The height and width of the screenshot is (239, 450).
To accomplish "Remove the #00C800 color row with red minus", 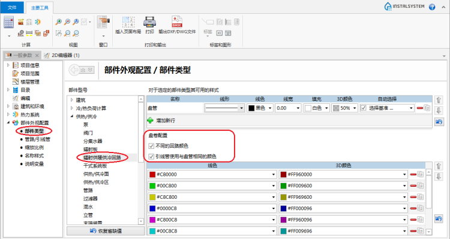I will coord(413,186).
